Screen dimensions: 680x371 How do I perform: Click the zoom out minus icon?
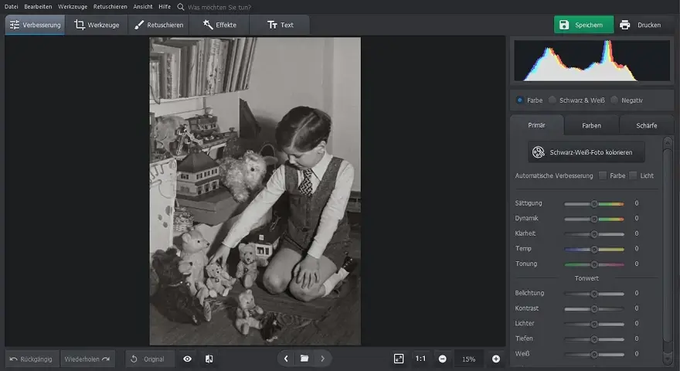pos(442,359)
